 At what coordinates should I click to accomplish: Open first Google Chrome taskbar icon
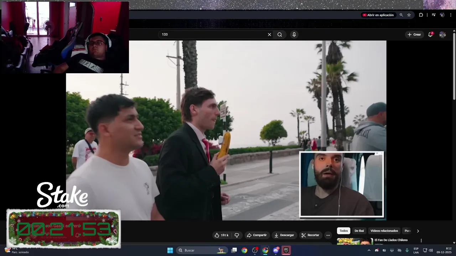(x=244, y=250)
